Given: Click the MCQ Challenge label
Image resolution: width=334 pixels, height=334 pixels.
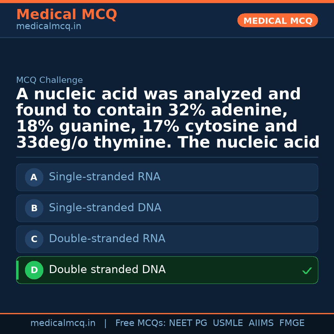Looking at the screenshot, I should click(x=49, y=80).
